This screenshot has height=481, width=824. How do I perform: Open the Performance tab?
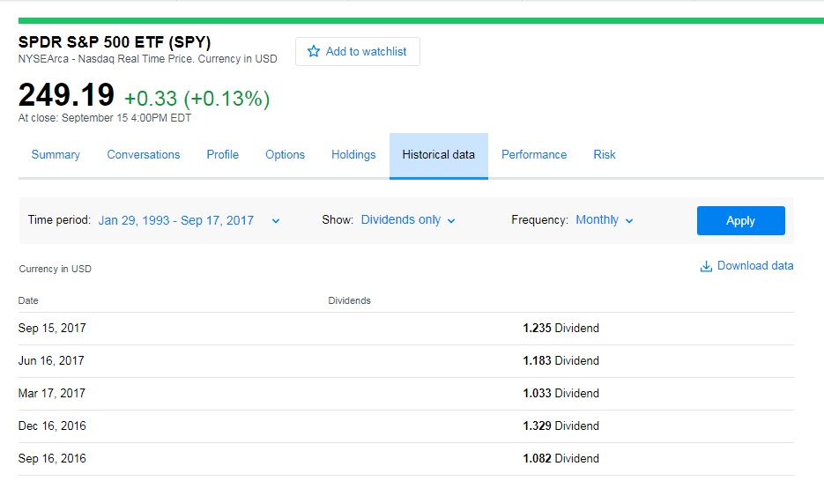tap(534, 155)
